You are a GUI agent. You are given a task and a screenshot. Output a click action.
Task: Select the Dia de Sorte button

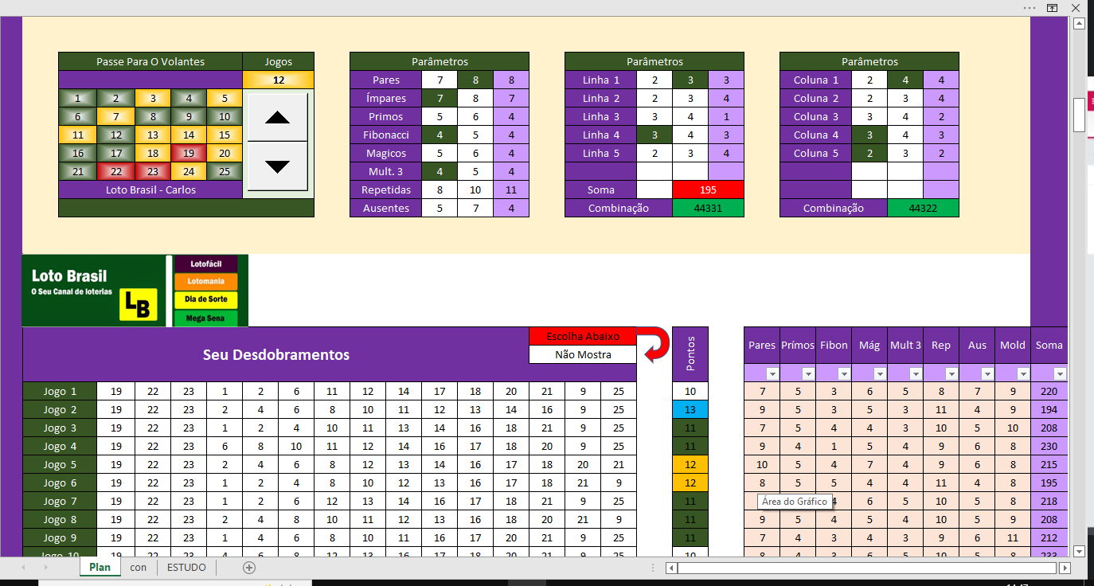click(x=205, y=299)
